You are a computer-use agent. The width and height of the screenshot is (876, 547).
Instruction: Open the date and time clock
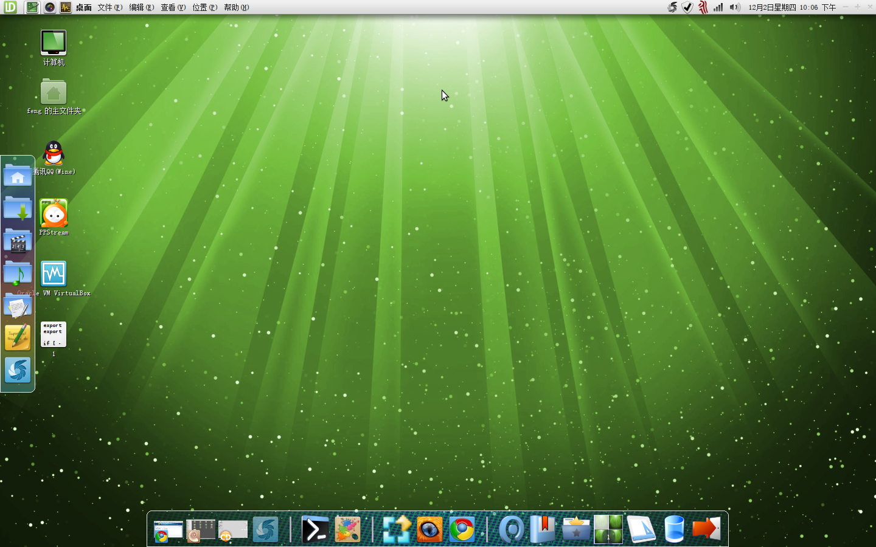[792, 7]
